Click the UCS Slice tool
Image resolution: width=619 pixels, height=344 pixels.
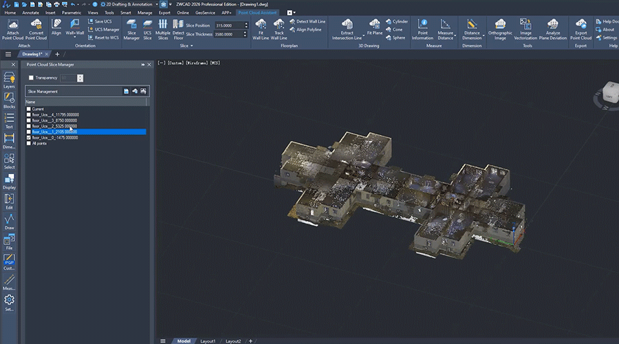click(147, 30)
